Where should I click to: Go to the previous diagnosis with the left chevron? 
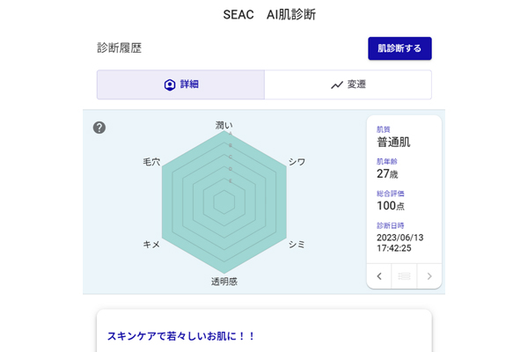[x=379, y=276]
